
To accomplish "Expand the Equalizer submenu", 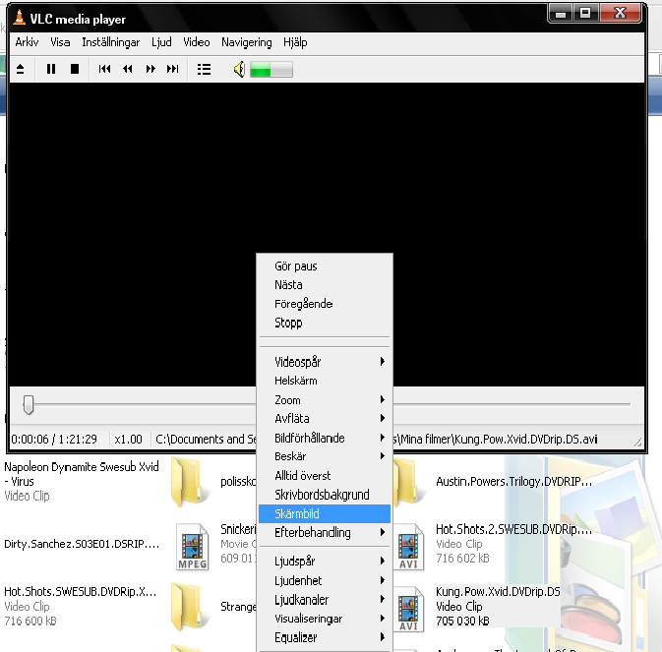I will click(325, 637).
